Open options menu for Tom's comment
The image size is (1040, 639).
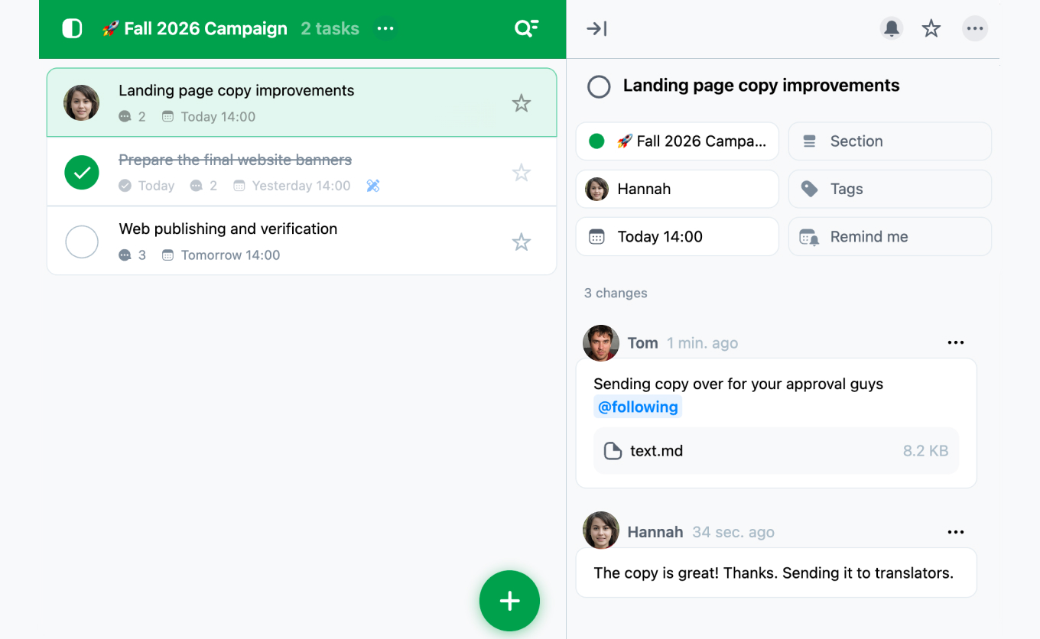[956, 342]
